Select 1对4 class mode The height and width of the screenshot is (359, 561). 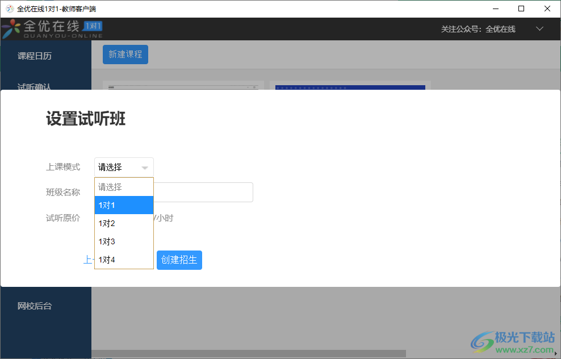[124, 260]
